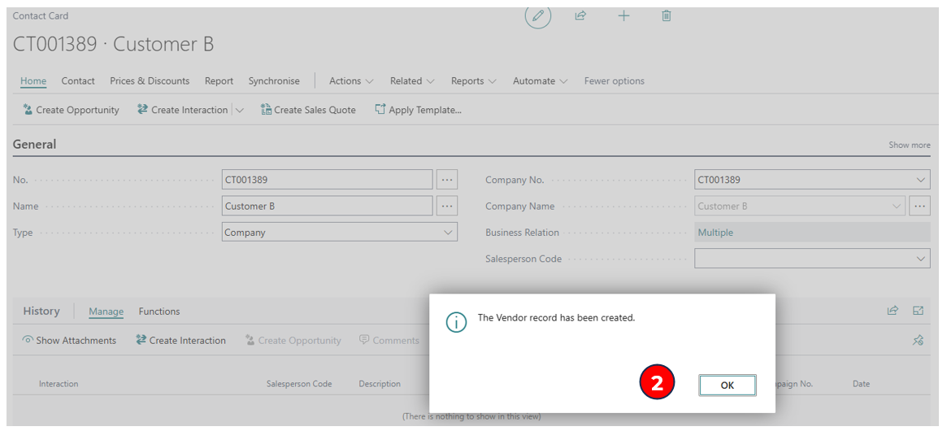Screen dimensions: 947x431
Task: Select Apply Template action
Action: (418, 110)
